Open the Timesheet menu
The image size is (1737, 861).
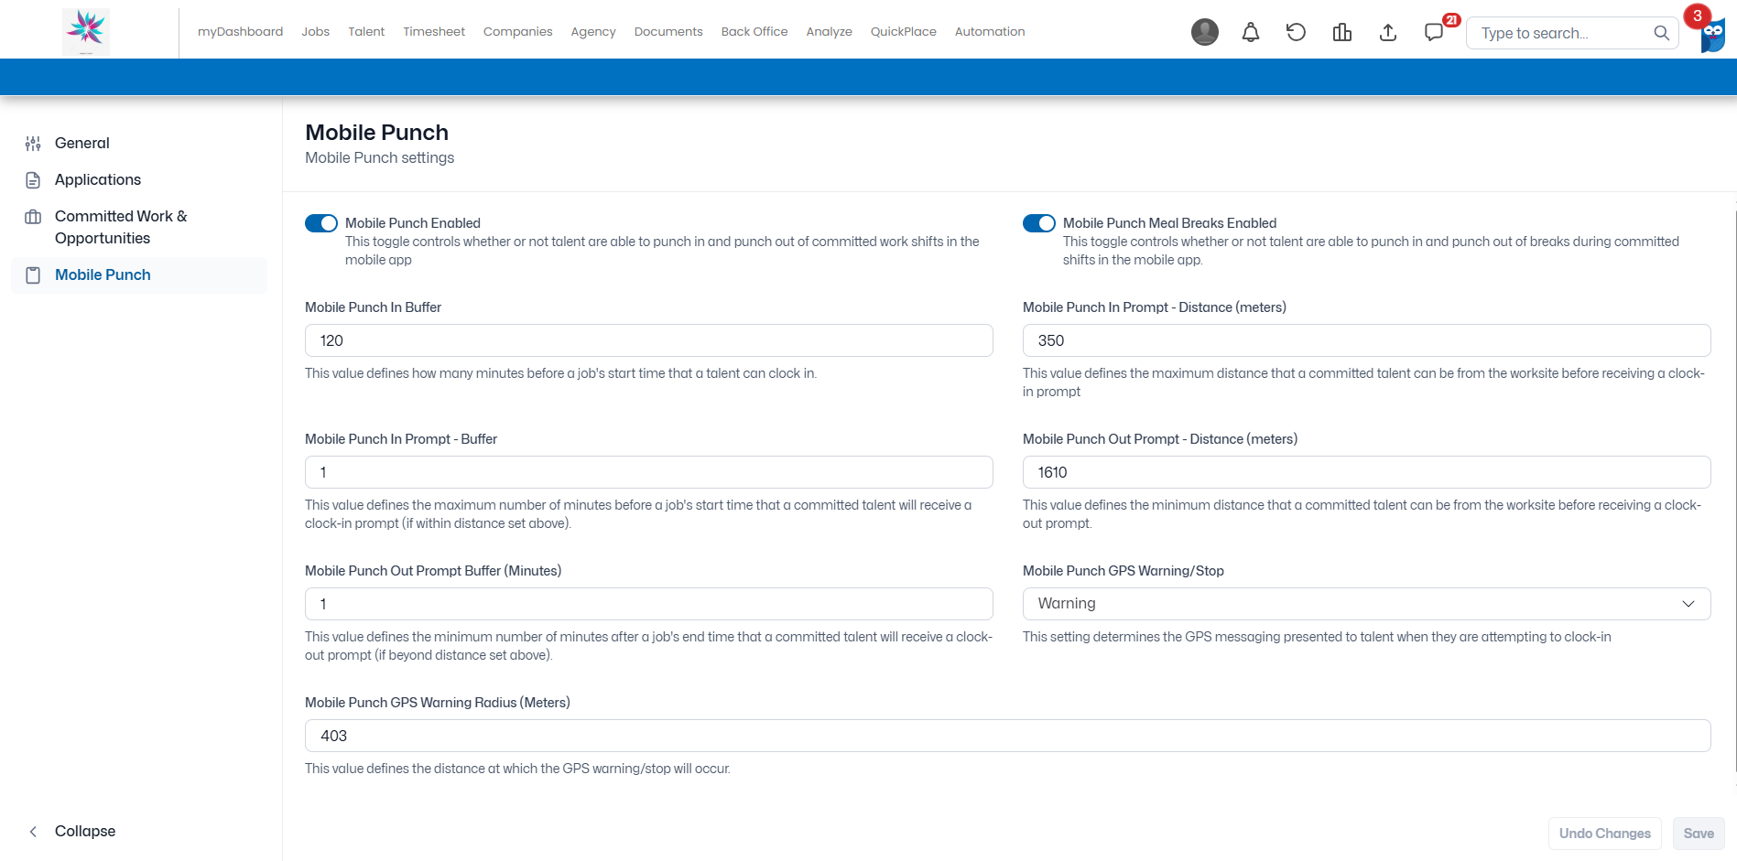click(x=434, y=31)
